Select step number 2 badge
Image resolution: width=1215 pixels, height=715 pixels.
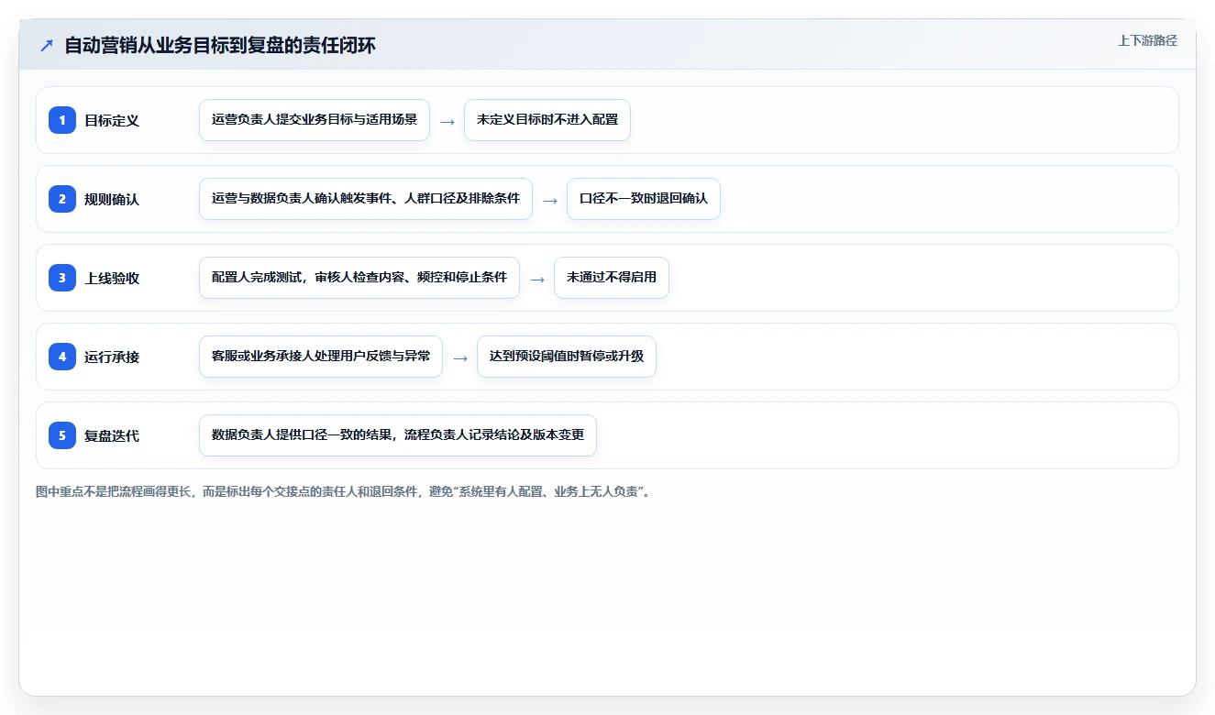[x=62, y=199]
